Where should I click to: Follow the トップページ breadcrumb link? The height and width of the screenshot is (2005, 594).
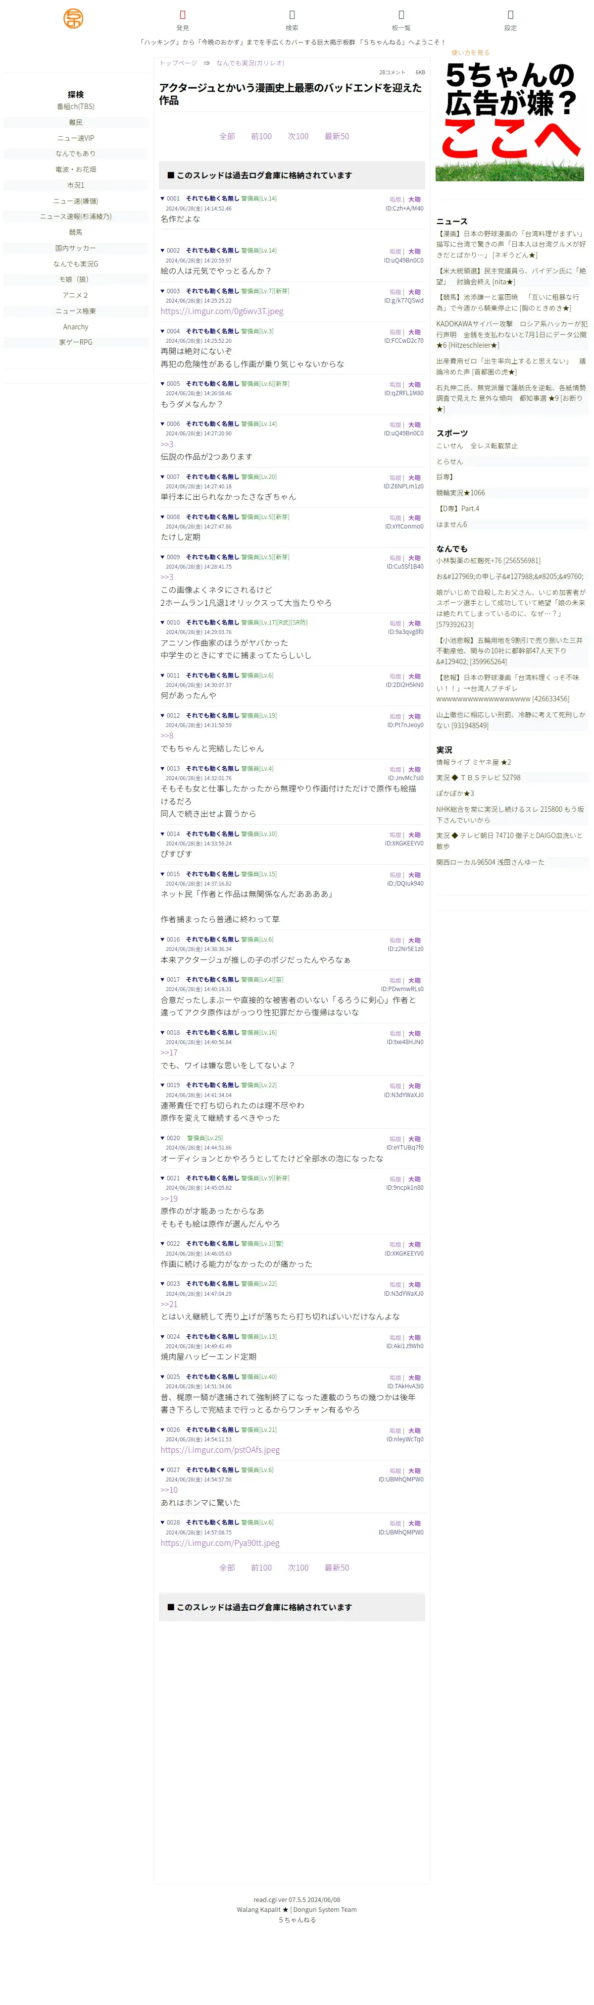click(x=178, y=63)
